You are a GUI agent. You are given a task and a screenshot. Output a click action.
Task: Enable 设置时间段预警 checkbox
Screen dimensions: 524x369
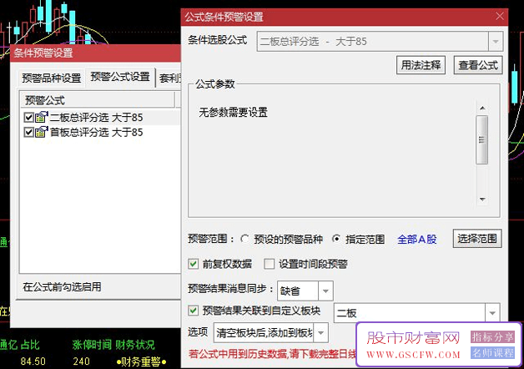tap(269, 264)
